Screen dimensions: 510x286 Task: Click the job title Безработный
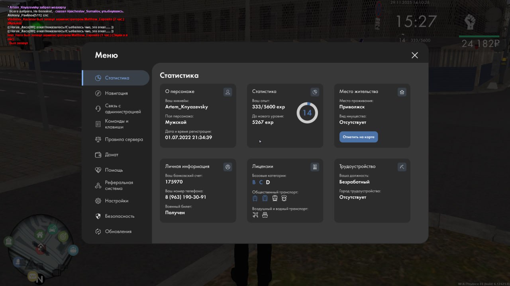pos(355,182)
